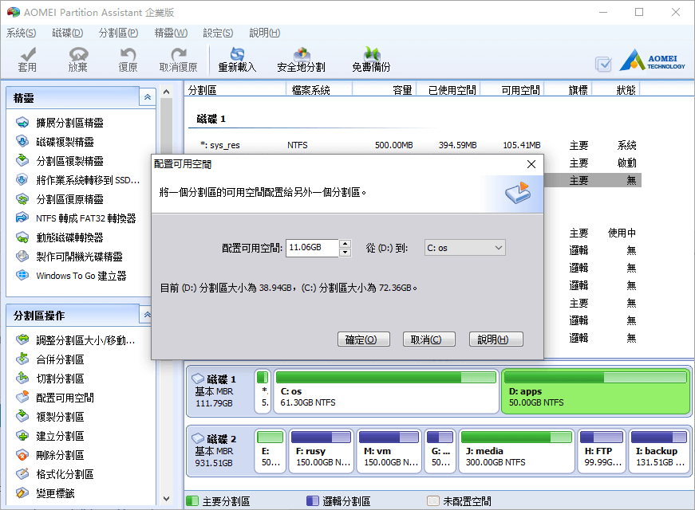695x510 pixels.
Task: Select the E: partition block on 磁碟 2
Action: pos(270,451)
